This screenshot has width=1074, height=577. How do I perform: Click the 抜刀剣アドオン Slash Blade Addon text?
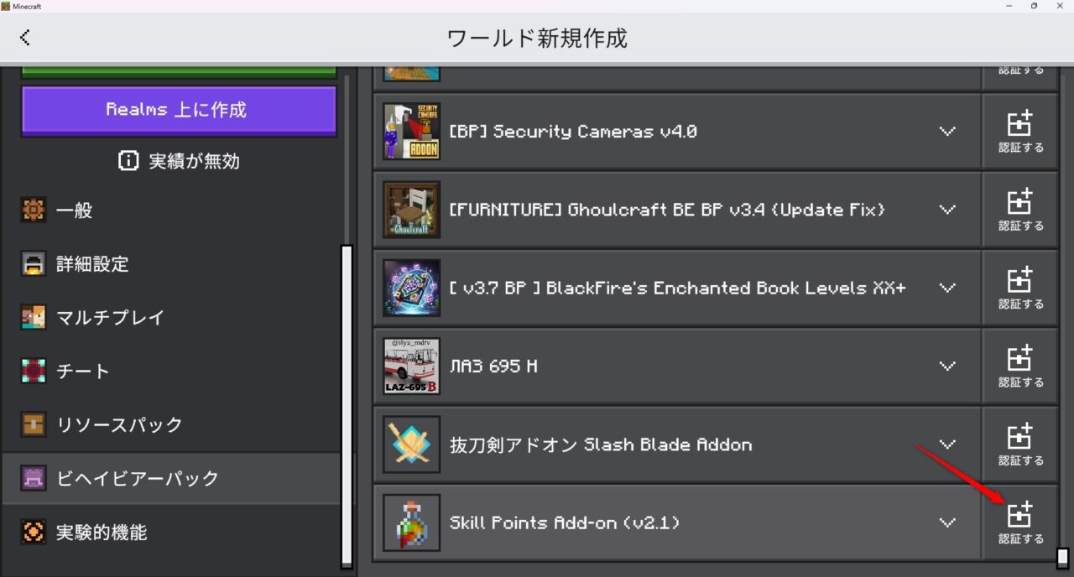coord(601,444)
